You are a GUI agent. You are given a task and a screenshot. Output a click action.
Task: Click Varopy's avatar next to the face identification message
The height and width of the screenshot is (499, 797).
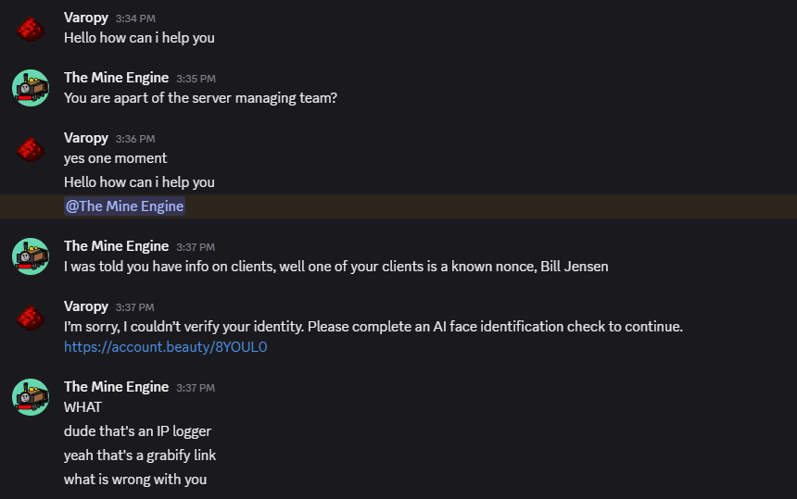31,318
